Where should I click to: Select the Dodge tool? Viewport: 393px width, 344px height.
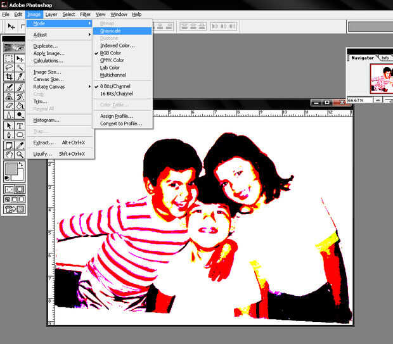[x=20, y=115]
